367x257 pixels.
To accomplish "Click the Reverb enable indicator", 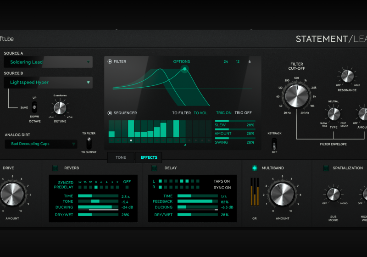I will pos(56,168).
